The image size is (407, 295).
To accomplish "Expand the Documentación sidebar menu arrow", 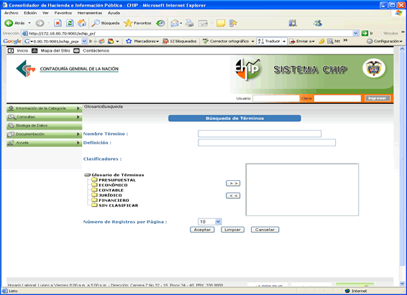I will coord(78,134).
